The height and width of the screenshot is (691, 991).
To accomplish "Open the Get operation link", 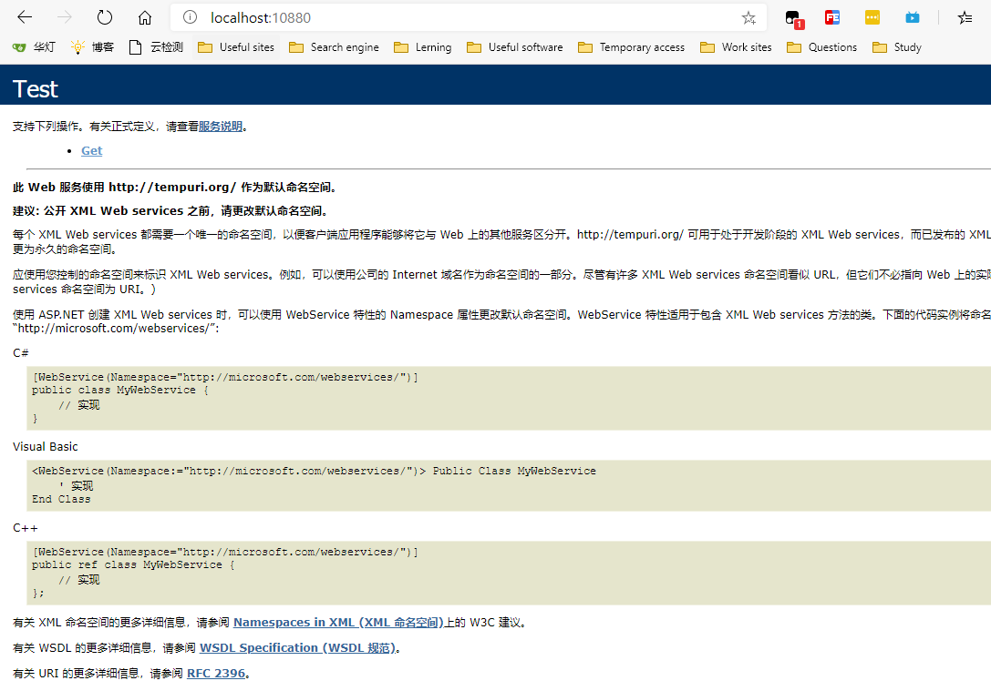I will (92, 151).
